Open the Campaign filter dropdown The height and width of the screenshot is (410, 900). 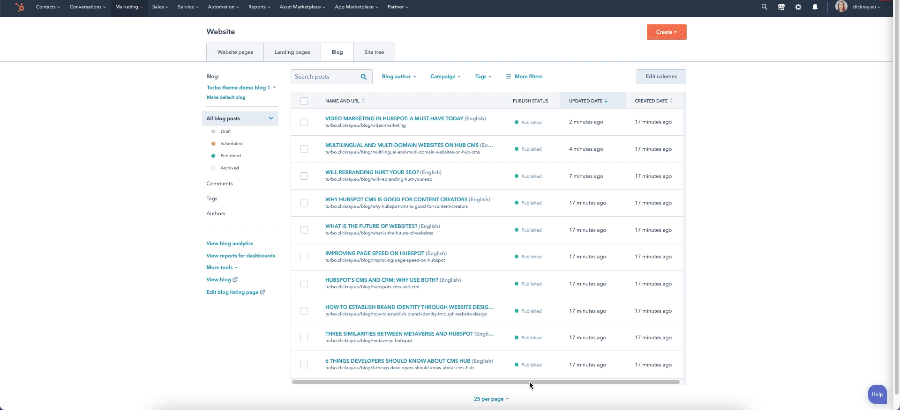445,76
